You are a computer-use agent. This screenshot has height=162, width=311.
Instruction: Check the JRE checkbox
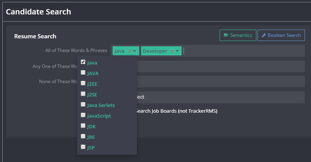[x=83, y=137]
